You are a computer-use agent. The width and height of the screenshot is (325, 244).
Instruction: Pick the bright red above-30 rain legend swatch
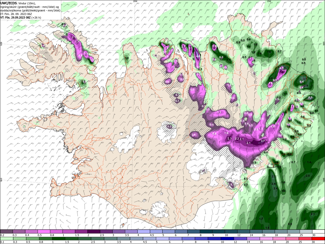pos(318,239)
